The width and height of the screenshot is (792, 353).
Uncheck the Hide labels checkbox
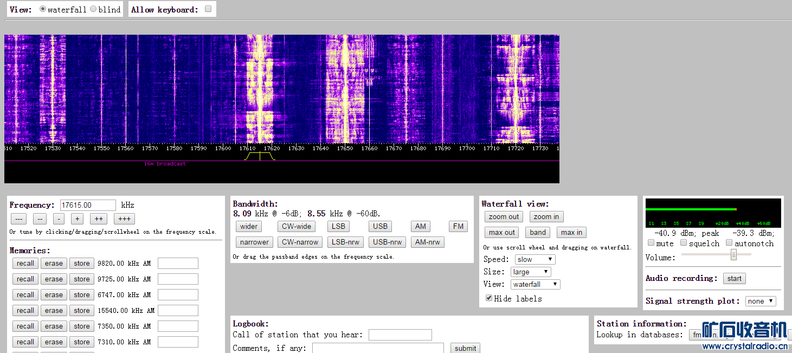point(489,298)
